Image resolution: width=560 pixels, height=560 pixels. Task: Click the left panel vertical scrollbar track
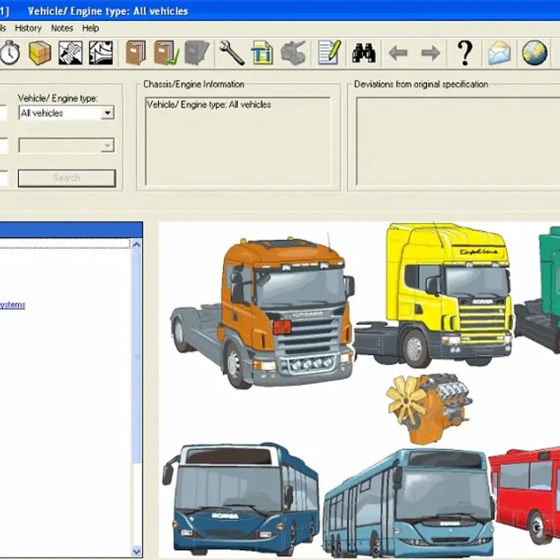point(137,398)
